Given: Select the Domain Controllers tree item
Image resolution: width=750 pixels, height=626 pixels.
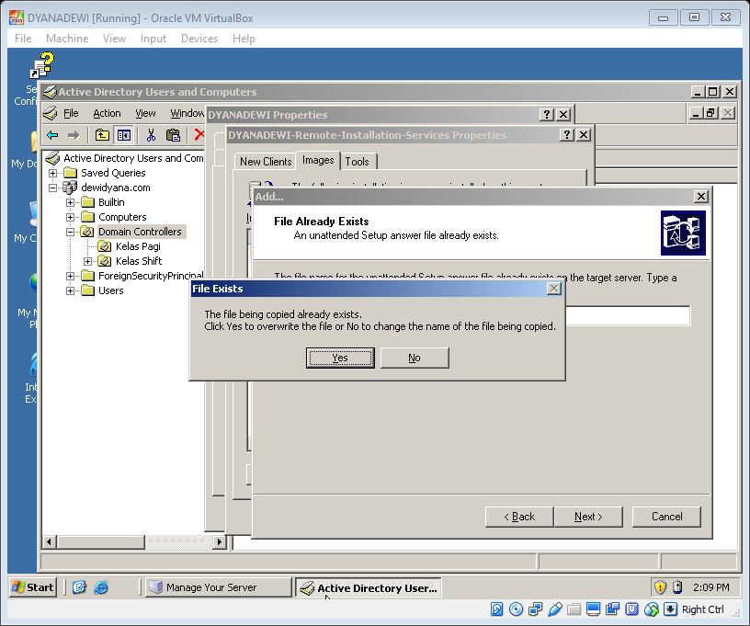Looking at the screenshot, I should (140, 232).
